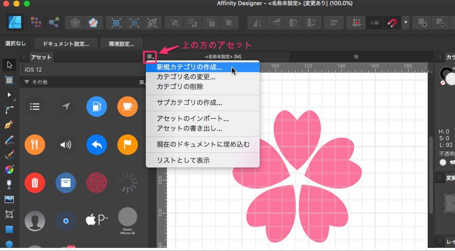Viewport: 455px width, 251px height.
Task: Open the snapping options dropdown arrow
Action: [406, 23]
